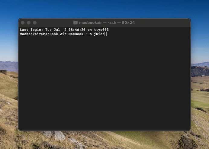Screen dimensions: 209x149
Task: Focus the empty terminal body area
Action: [x=104, y=85]
